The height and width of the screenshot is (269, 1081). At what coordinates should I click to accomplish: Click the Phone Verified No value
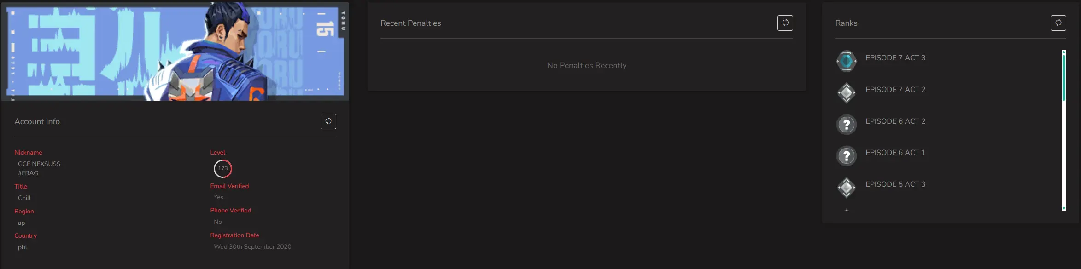[x=218, y=222]
